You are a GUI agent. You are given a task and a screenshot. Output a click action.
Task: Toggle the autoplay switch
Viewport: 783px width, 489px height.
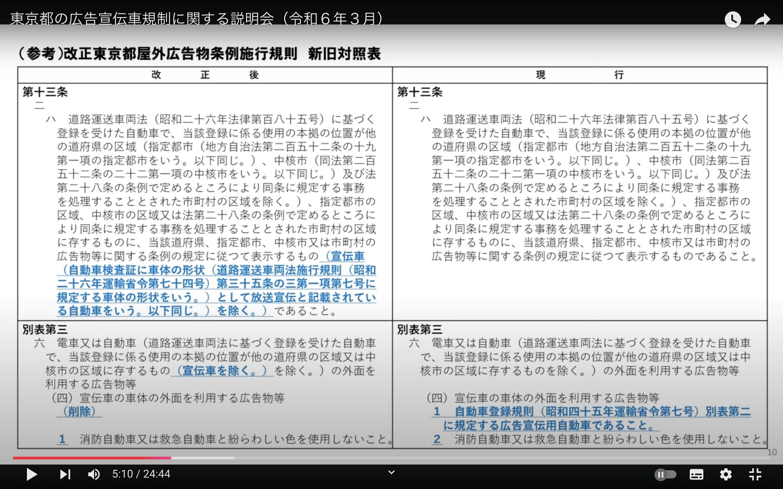665,474
